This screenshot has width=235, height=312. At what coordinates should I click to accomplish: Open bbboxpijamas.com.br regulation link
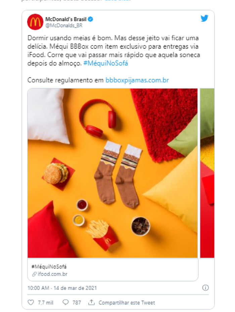click(x=137, y=80)
